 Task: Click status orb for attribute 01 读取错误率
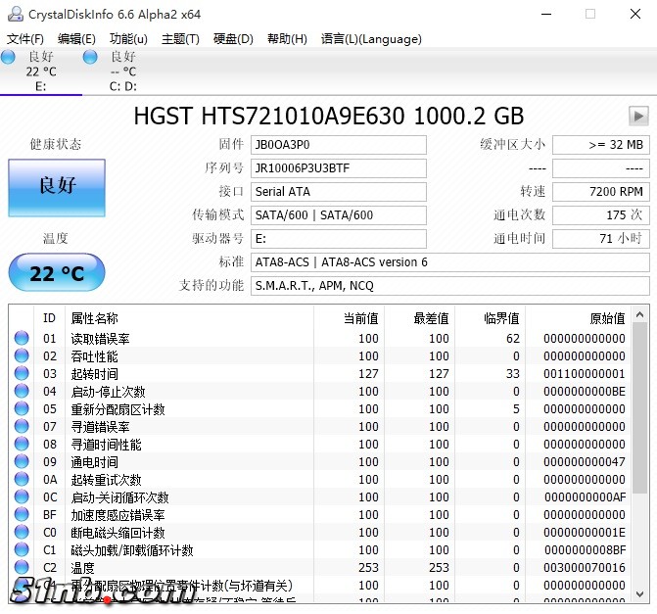22,338
